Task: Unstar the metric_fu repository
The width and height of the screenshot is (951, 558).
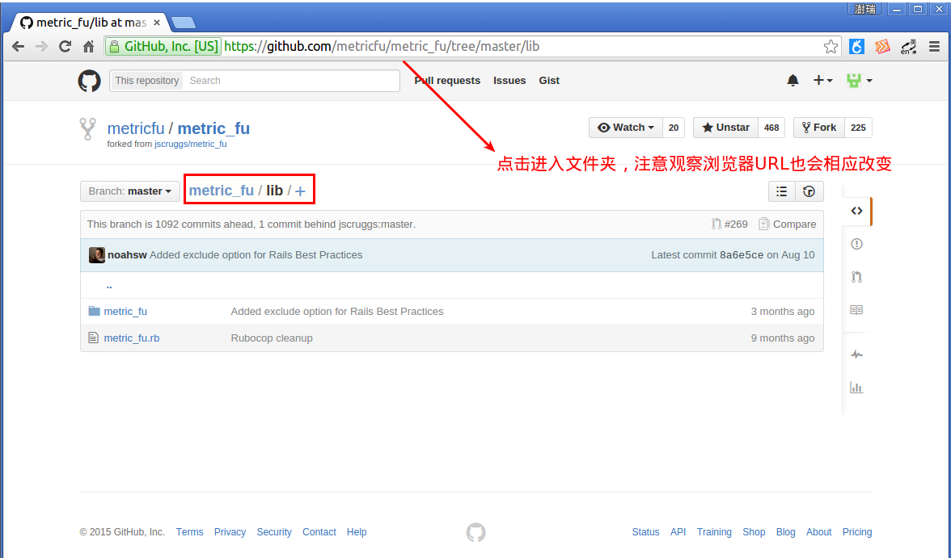Action: point(725,127)
